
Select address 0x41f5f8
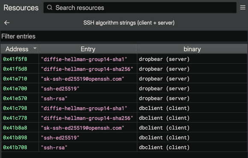pos(15,59)
